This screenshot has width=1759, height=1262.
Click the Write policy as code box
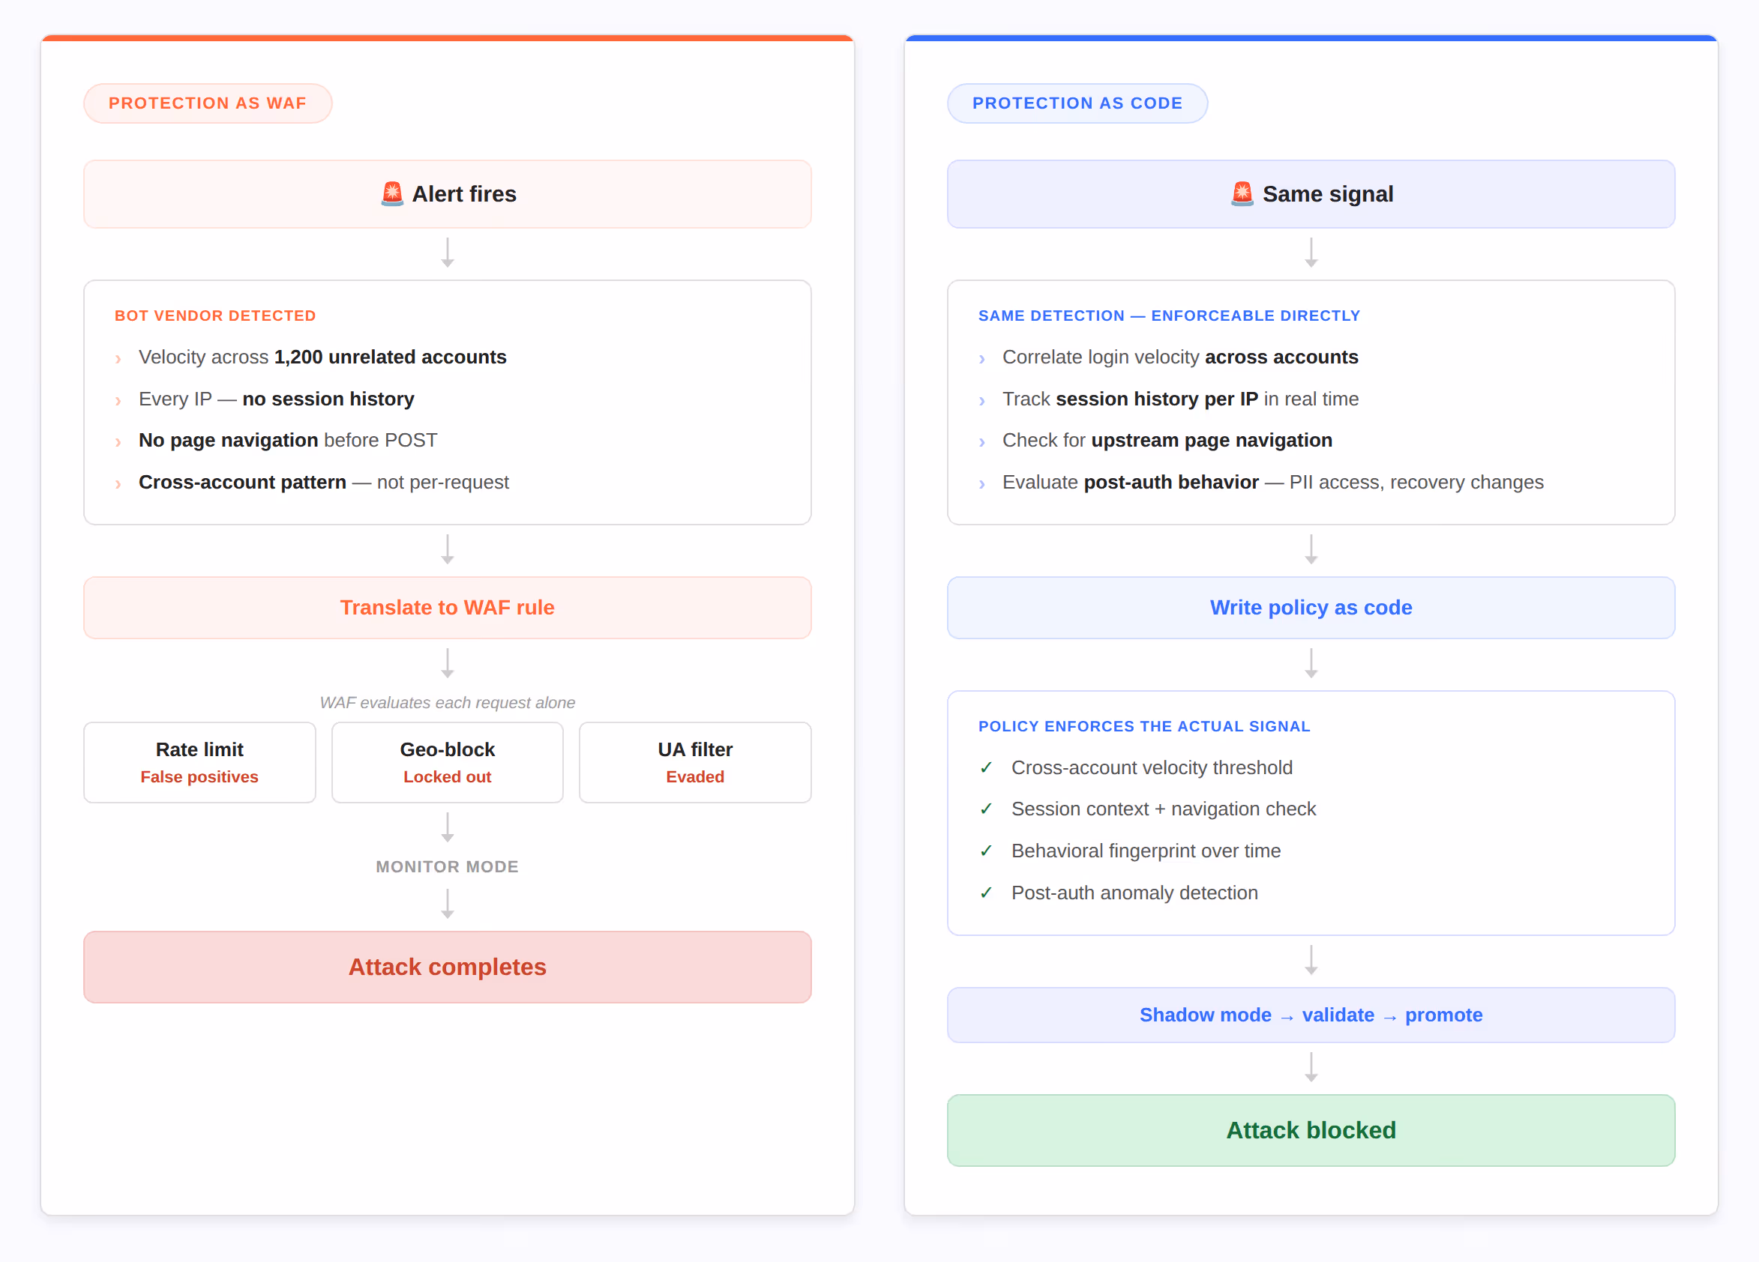(1311, 608)
